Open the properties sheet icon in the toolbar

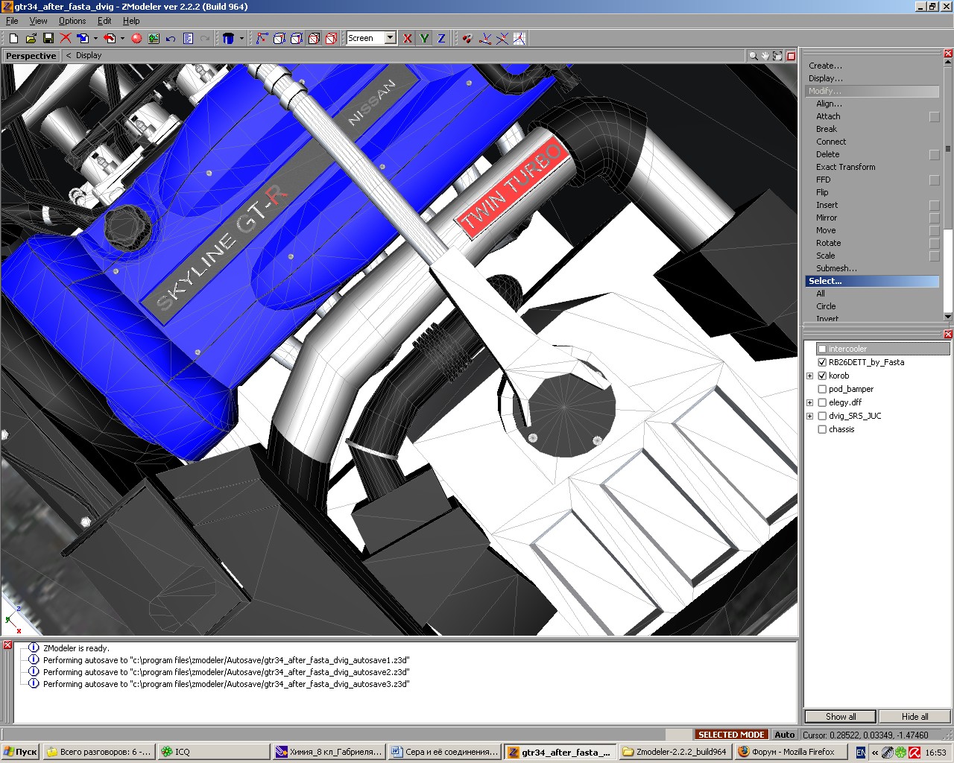[188, 38]
